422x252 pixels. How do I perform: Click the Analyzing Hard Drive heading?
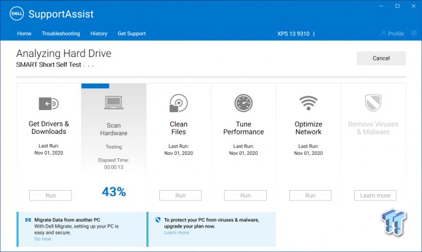[64, 54]
